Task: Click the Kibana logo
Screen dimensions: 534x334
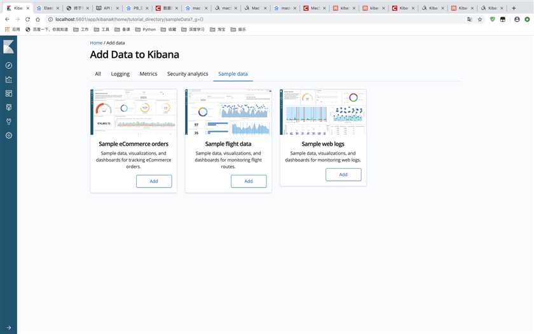Action: tap(8, 46)
